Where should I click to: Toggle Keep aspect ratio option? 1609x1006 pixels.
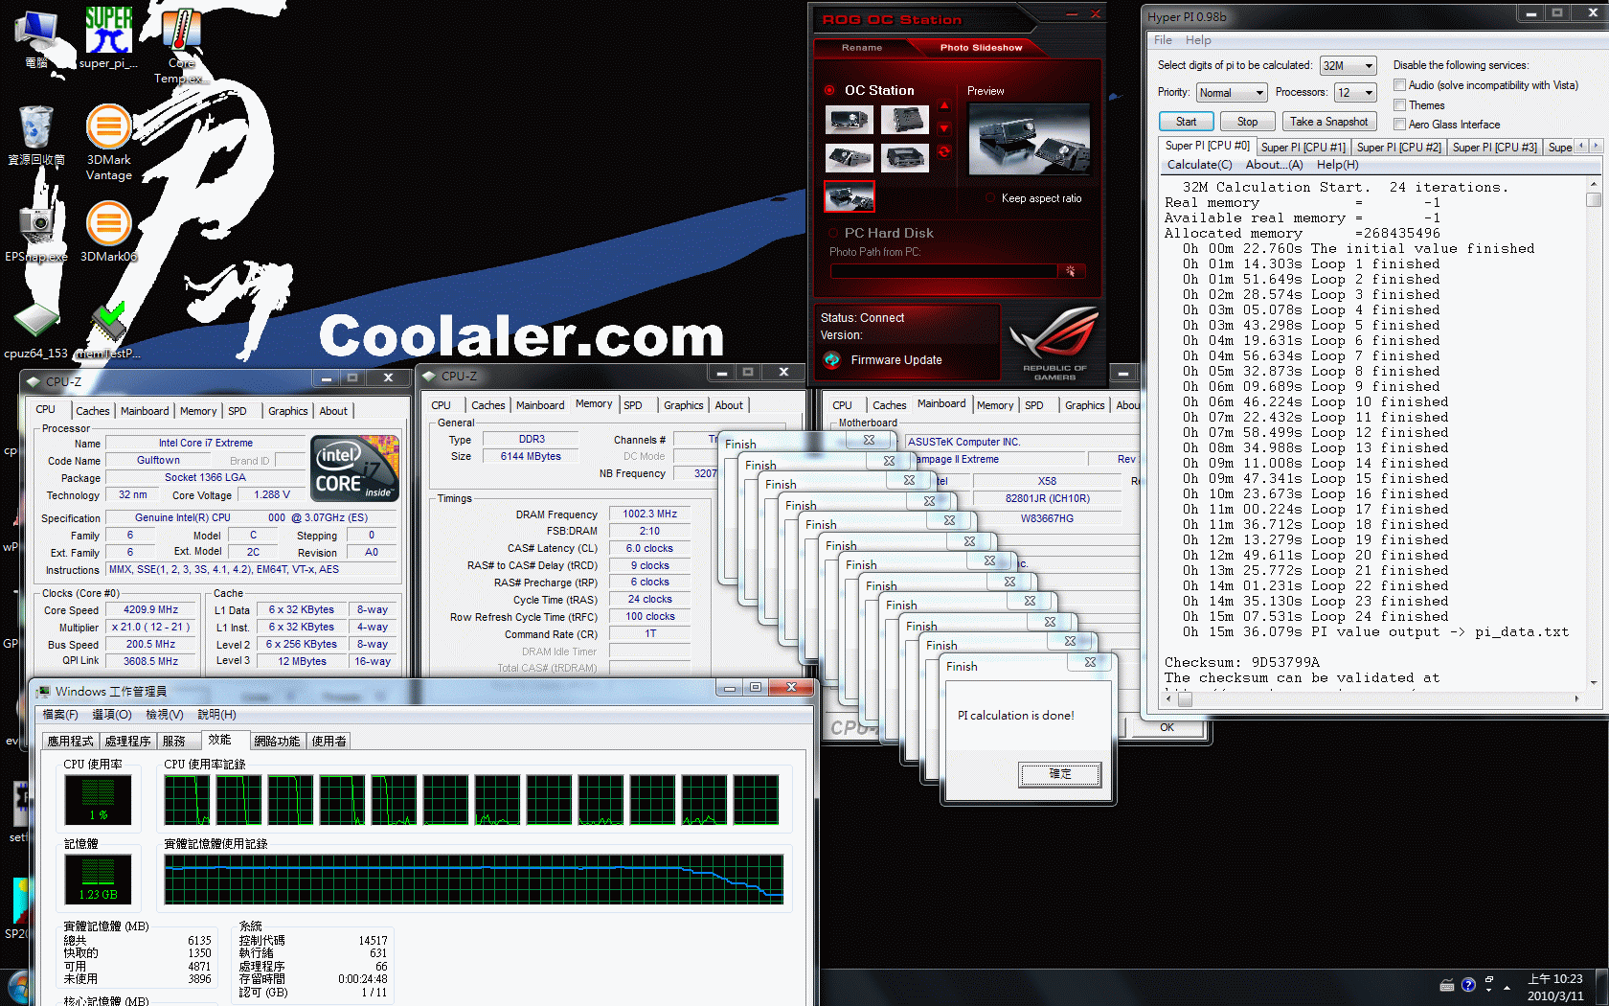(x=991, y=198)
